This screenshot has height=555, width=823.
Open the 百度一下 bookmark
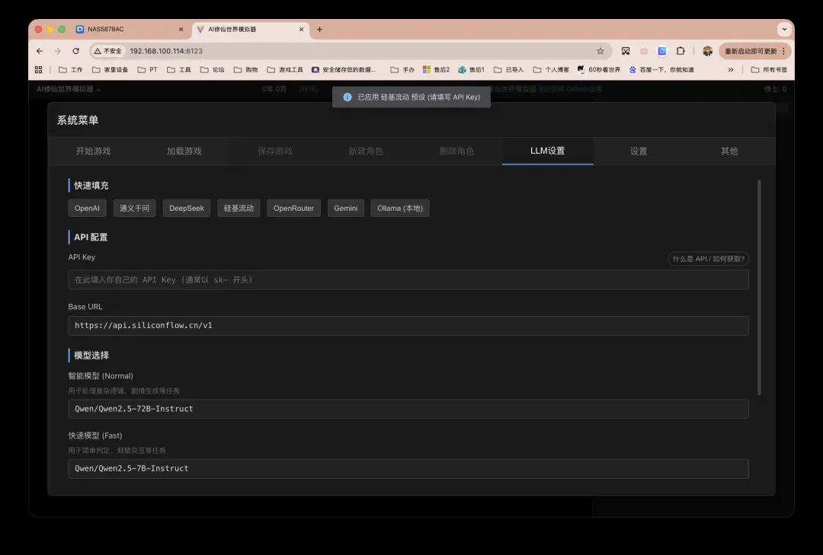pos(661,69)
